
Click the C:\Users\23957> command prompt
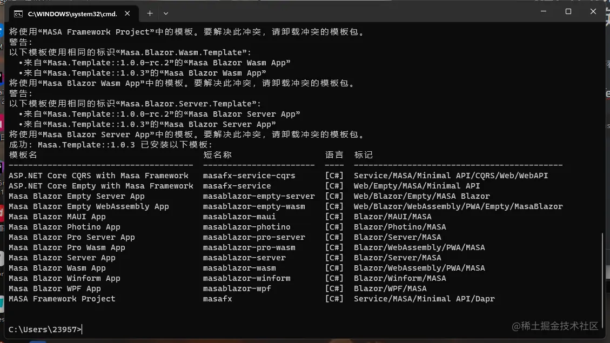(45, 329)
